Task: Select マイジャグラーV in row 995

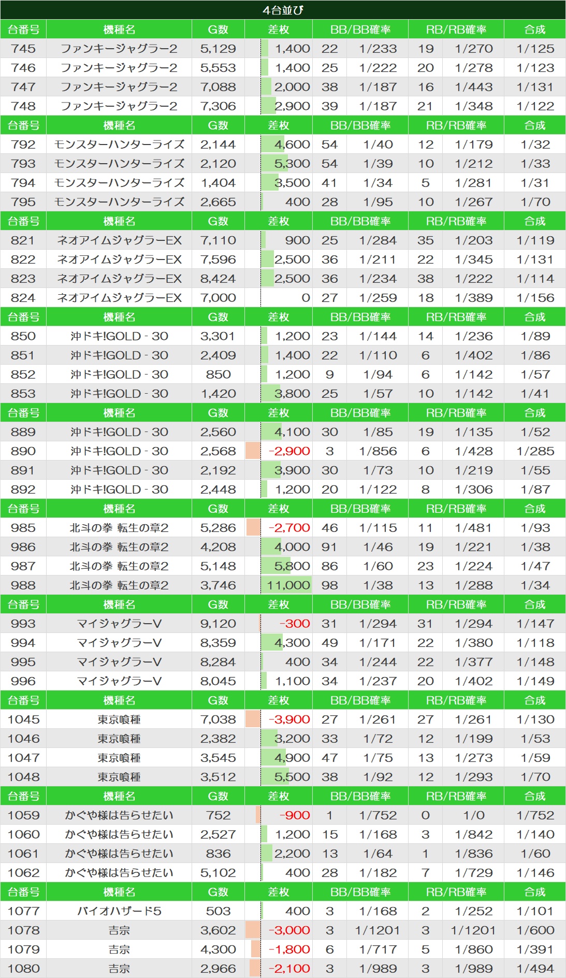Action: [x=119, y=662]
